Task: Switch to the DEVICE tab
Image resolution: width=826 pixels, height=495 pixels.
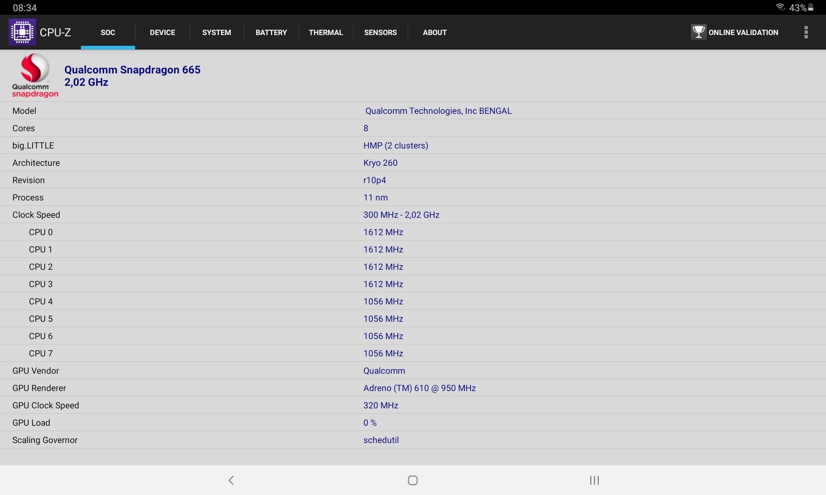Action: [162, 32]
